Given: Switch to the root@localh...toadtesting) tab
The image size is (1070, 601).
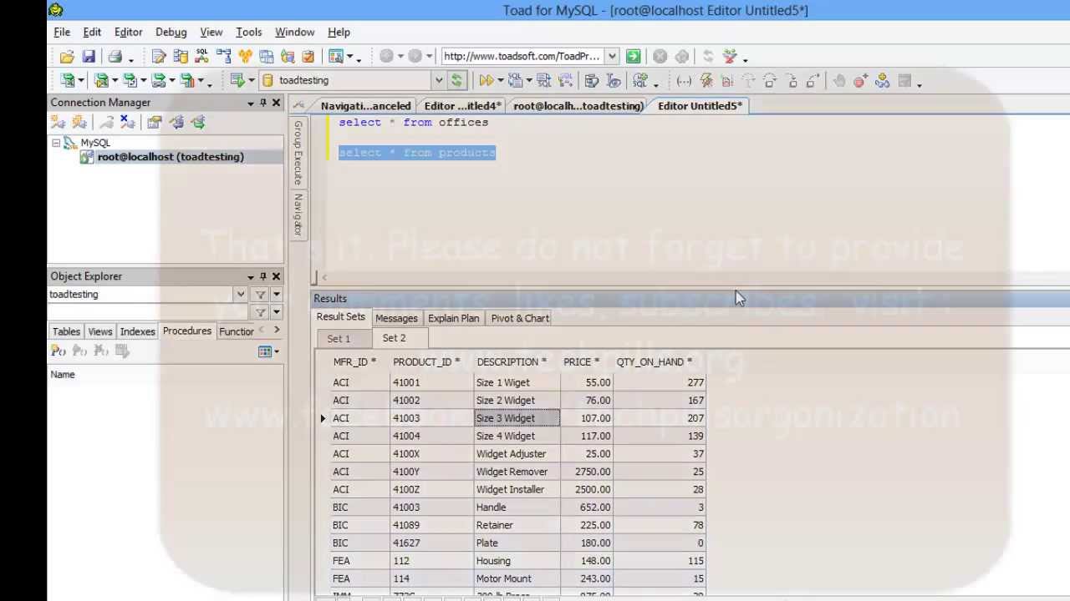Looking at the screenshot, I should point(578,106).
